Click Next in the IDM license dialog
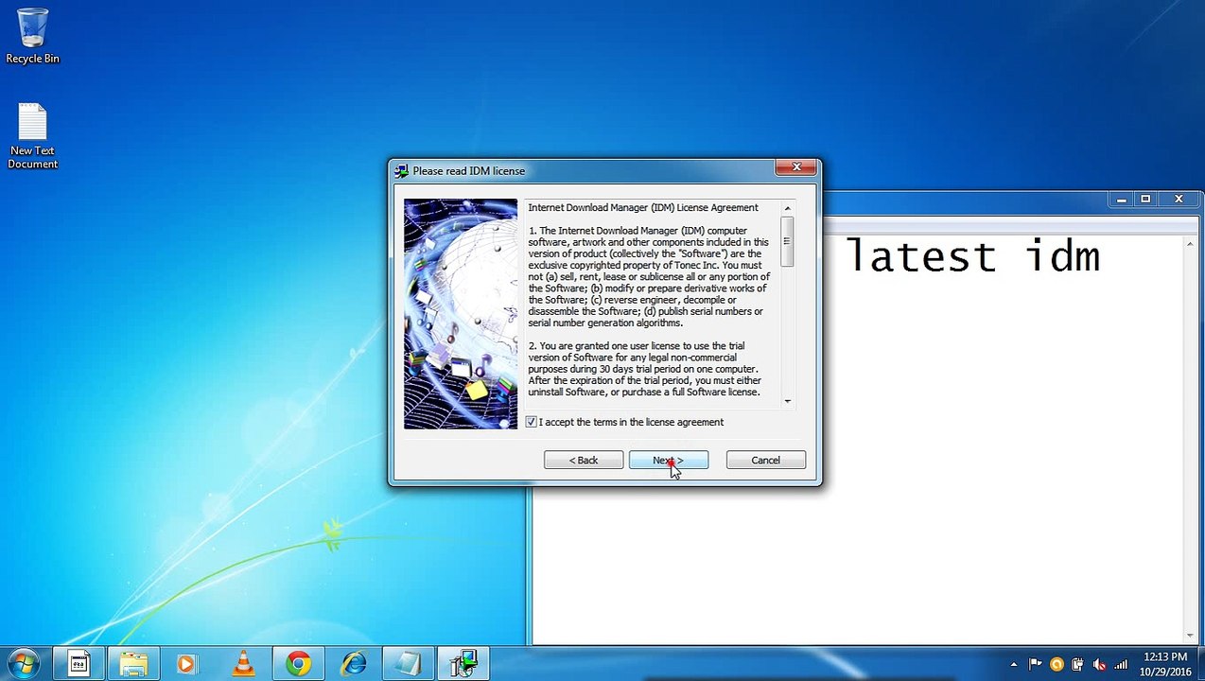The image size is (1205, 681). click(x=668, y=461)
